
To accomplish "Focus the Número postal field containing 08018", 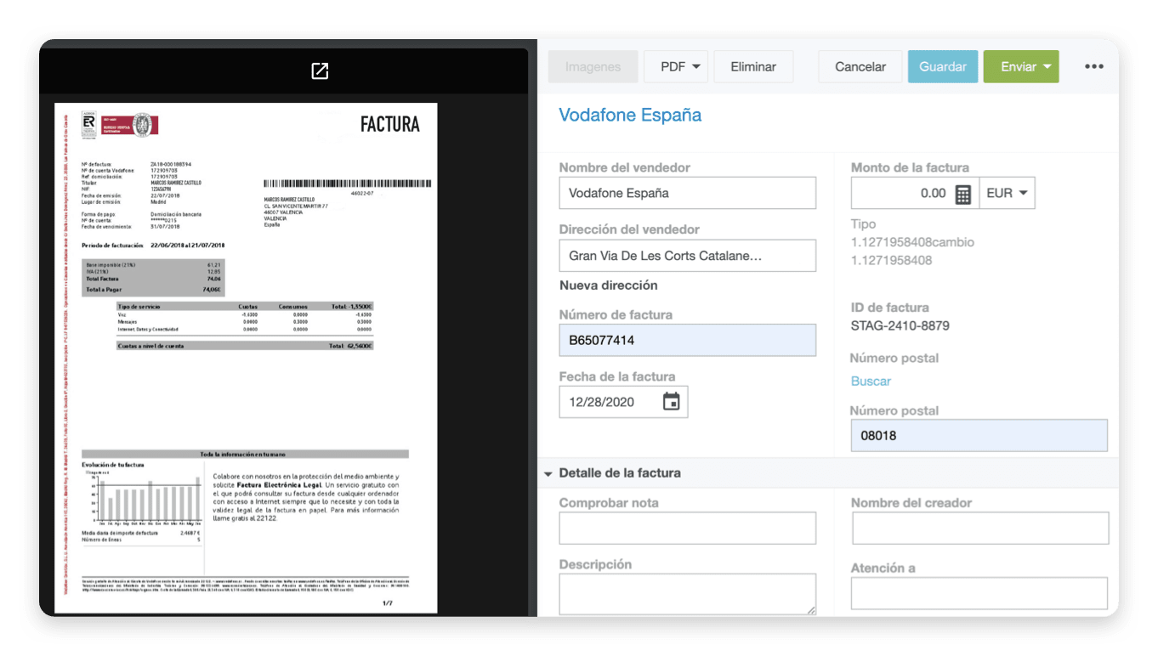I will pyautogui.click(x=979, y=435).
